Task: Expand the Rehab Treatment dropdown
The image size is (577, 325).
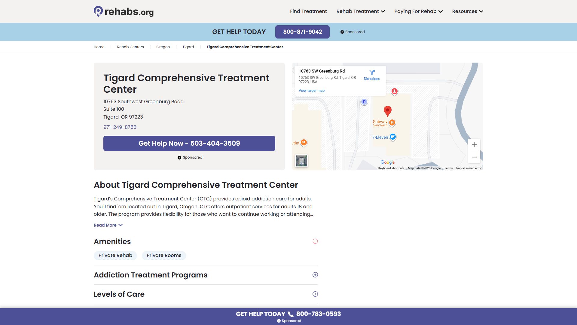Action: point(361,11)
